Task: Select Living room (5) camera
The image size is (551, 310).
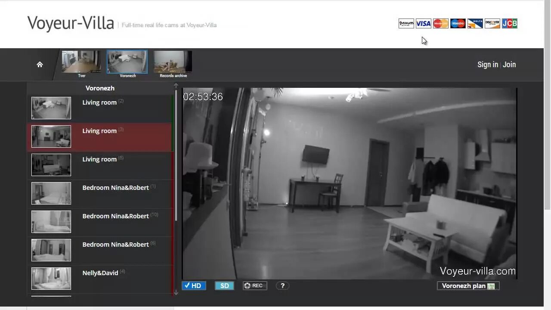Action: click(x=99, y=165)
